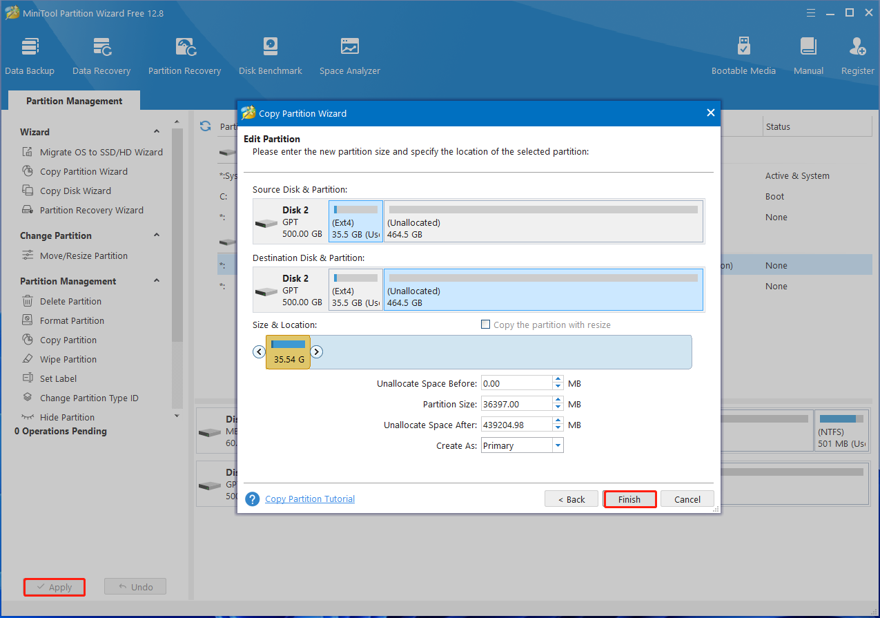Open Data Backup tool
Image resolution: width=880 pixels, height=618 pixels.
(x=30, y=56)
